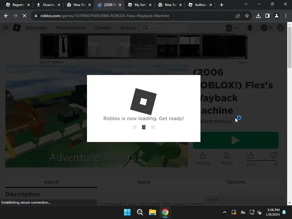This screenshot has width=292, height=219.
Task: Click the page vertical scrollbar thumb
Action: pos(289,48)
